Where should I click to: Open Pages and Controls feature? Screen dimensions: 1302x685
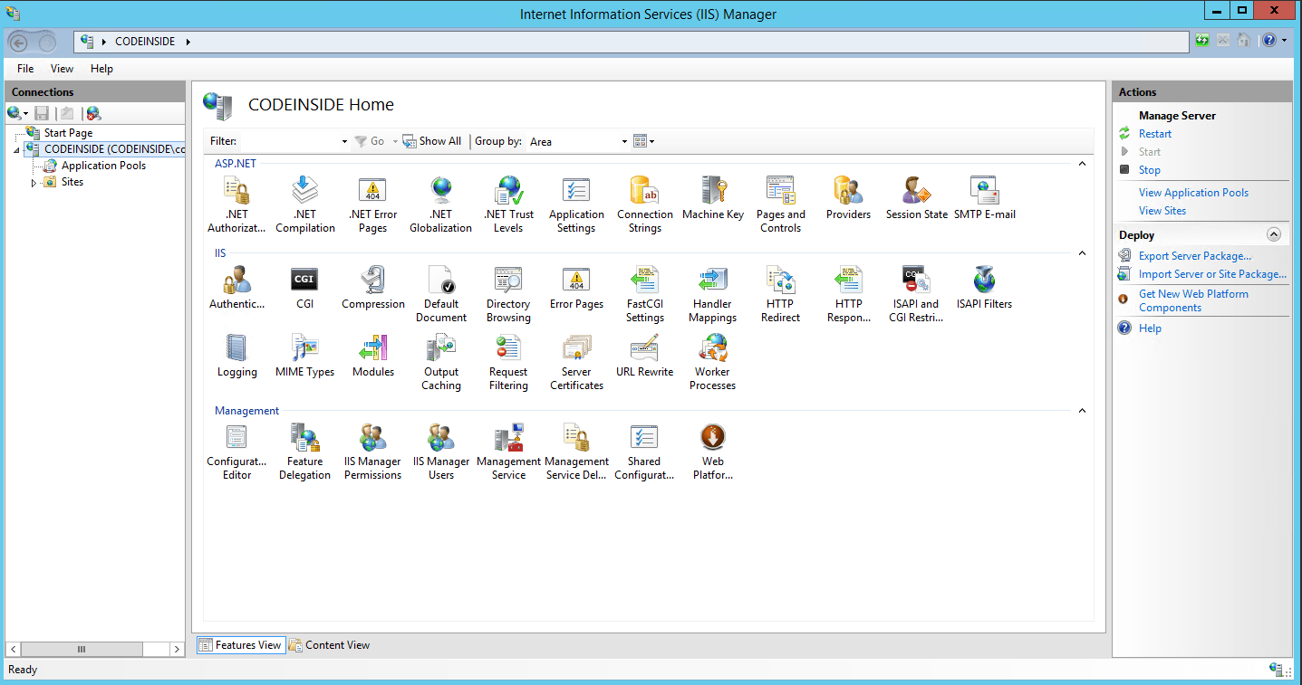[780, 205]
